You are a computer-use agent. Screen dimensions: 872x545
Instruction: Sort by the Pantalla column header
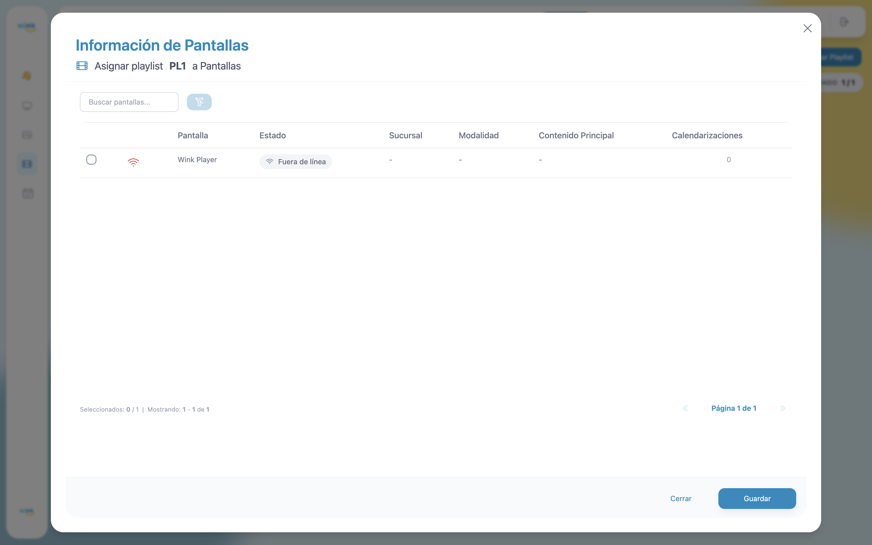[193, 135]
